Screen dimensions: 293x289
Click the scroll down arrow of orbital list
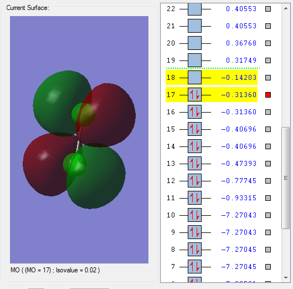286,278
